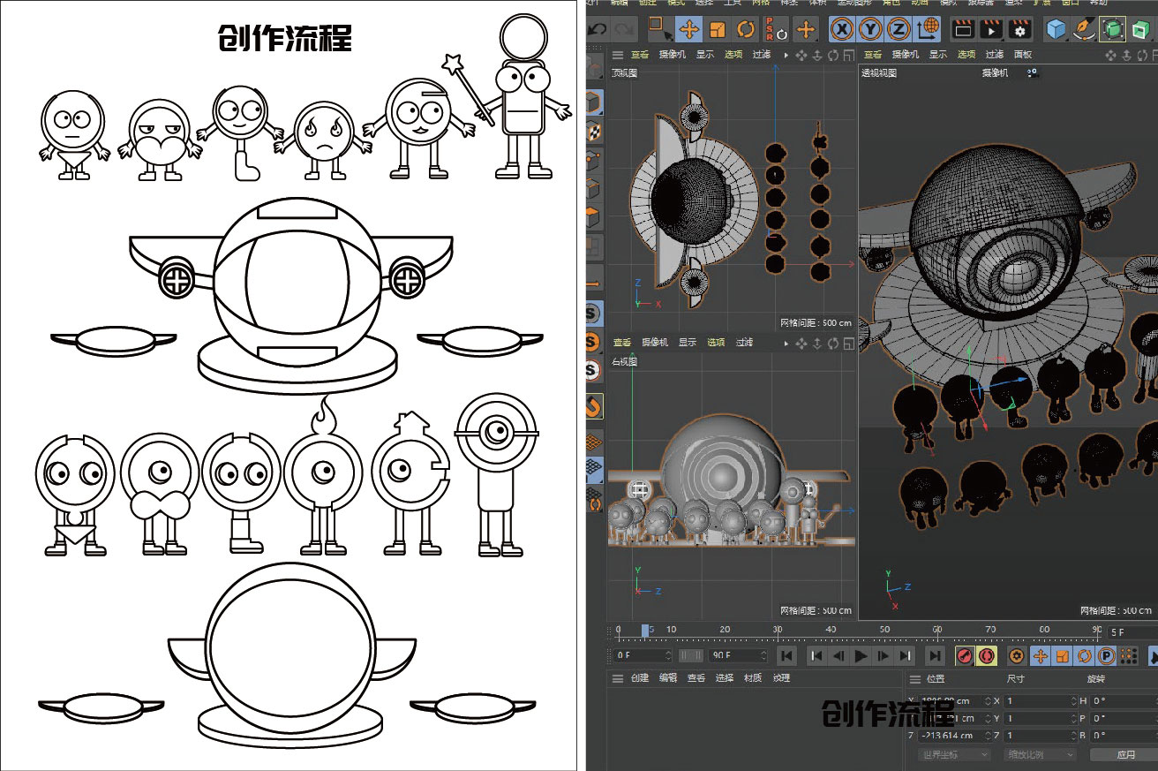
Task: Click right view pan cross-arrows icon
Action: tap(801, 343)
